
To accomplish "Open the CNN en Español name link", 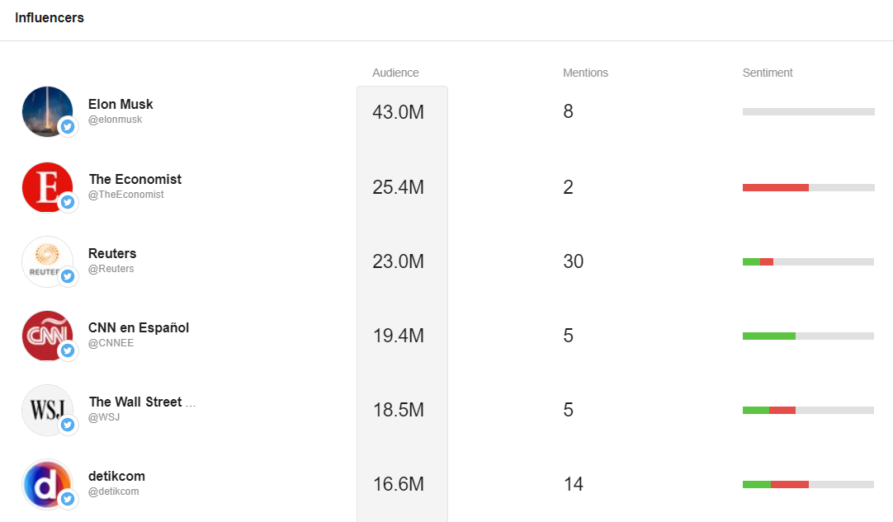I will 139,328.
